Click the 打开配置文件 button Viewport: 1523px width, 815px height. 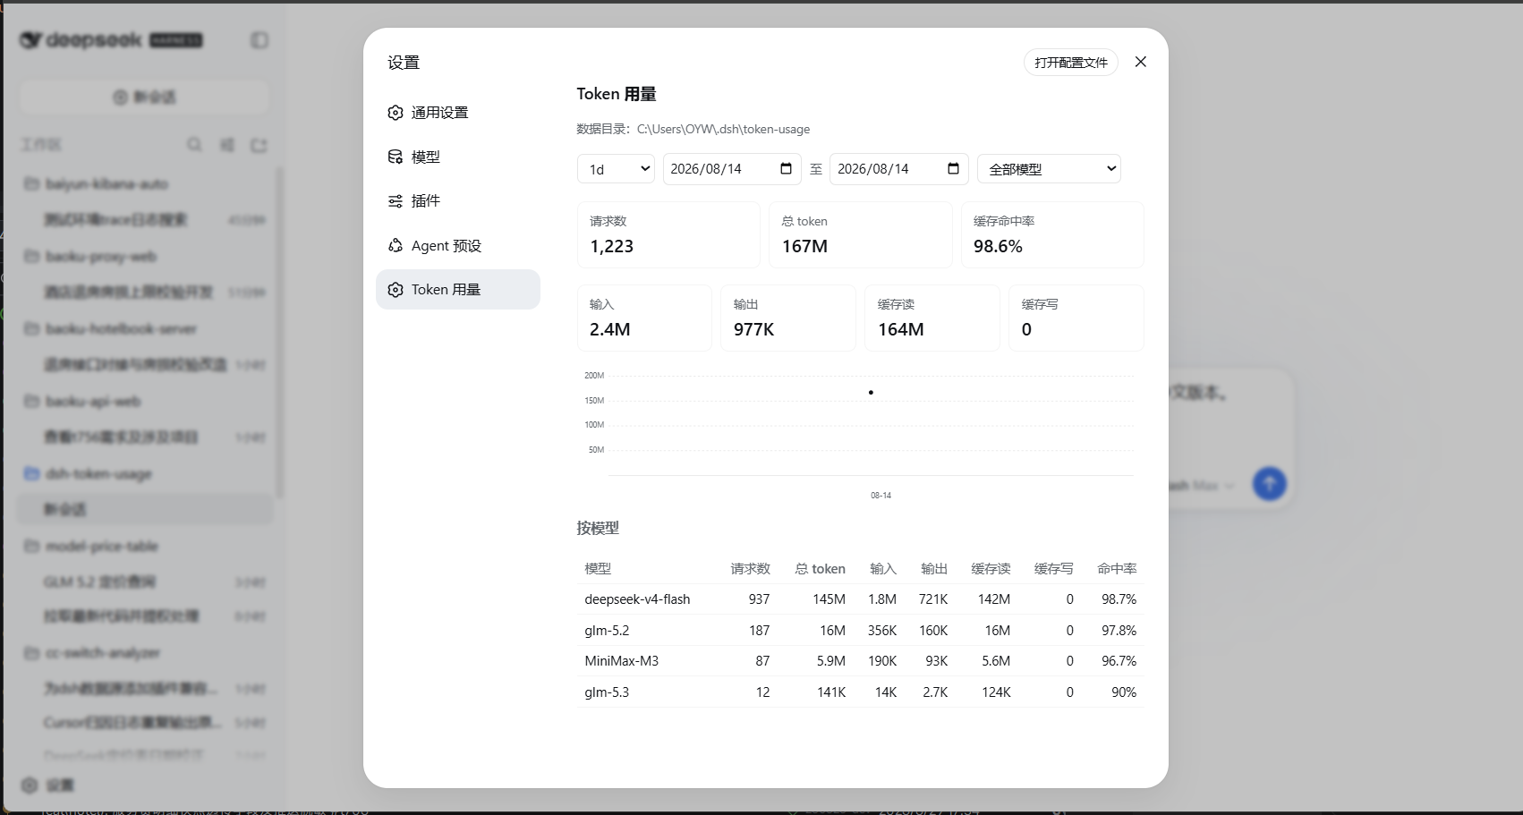coord(1071,63)
